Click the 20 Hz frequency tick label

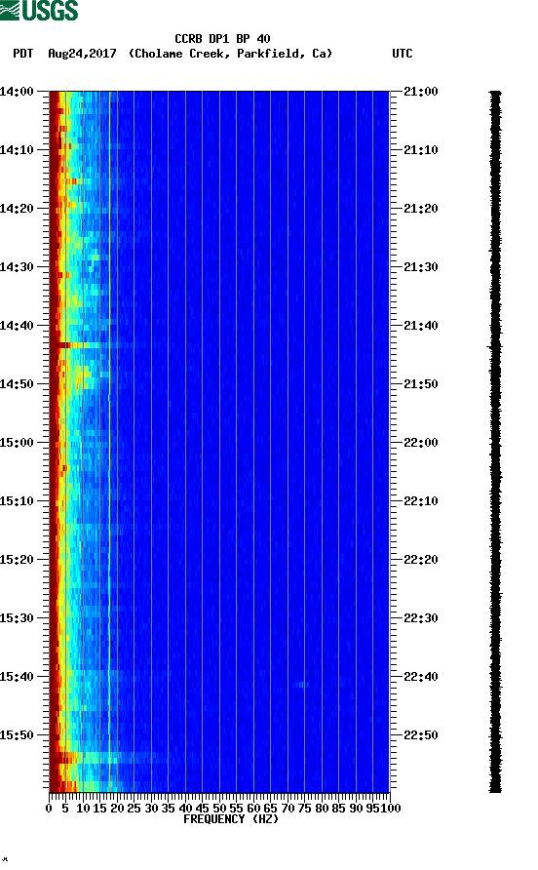(x=117, y=809)
